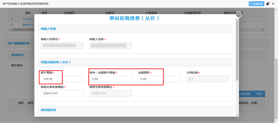278x123 pixels.
Task: Click the disabled 计税比例 field showing 0.7
Action: (208, 79)
